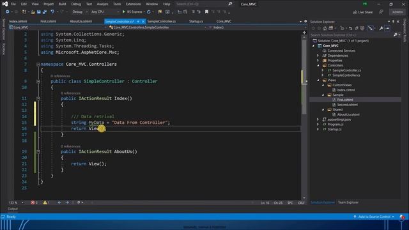
Task: Undo the last edit with the Undo arrow
Action: (52, 11)
